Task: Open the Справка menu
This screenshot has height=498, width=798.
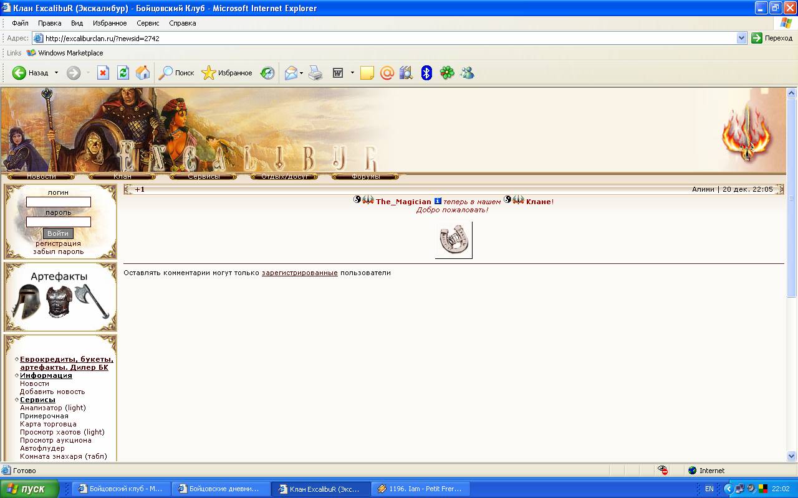Action: [182, 23]
